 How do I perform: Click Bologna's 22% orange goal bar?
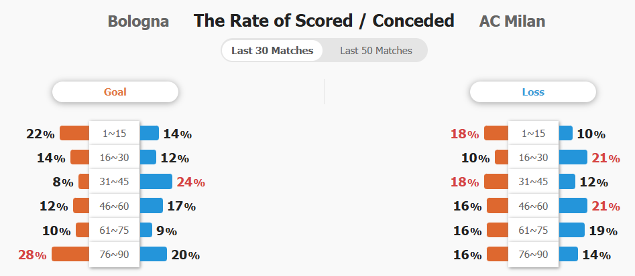pos(74,133)
